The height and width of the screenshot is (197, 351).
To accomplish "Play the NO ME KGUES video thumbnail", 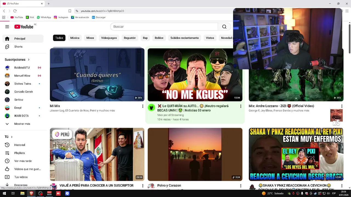I will pyautogui.click(x=195, y=75).
